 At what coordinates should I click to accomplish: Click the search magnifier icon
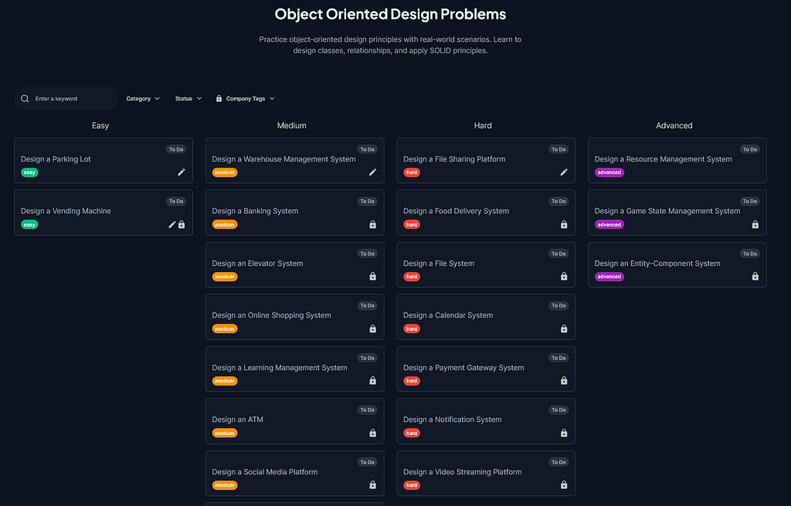(25, 99)
